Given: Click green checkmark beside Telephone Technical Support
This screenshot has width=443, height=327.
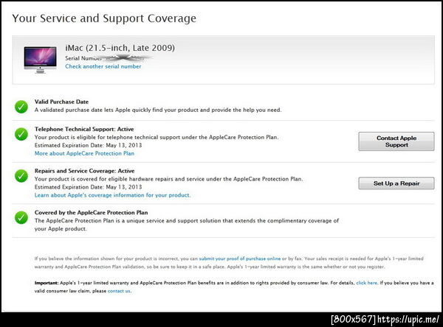Looking at the screenshot, I should click(21, 134).
